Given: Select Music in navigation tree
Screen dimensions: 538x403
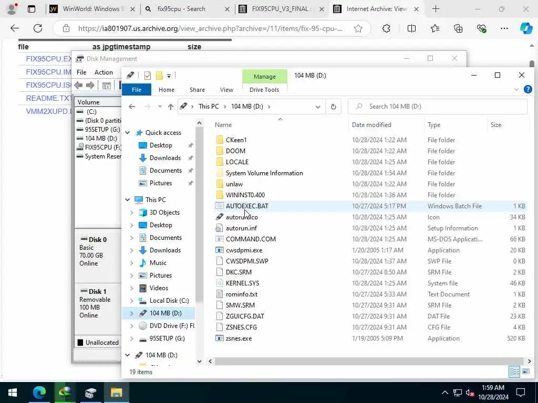Looking at the screenshot, I should (x=158, y=263).
